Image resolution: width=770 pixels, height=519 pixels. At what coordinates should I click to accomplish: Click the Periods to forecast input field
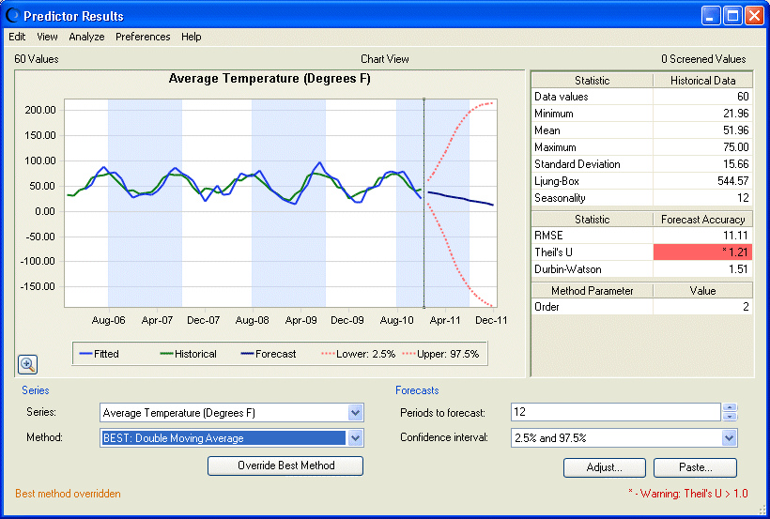(616, 412)
